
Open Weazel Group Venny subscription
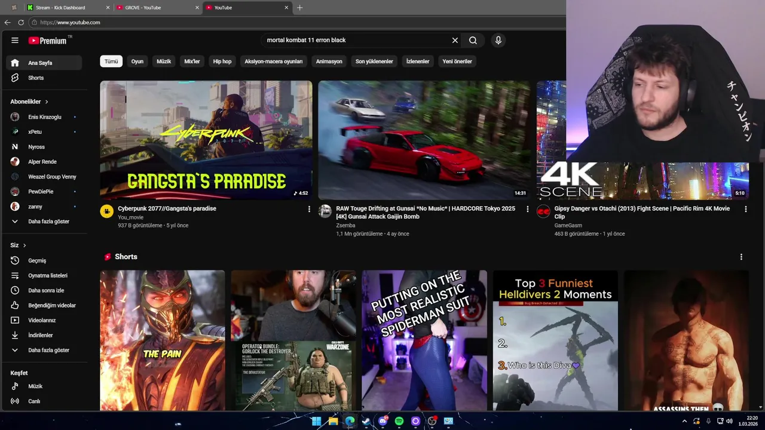click(44, 177)
